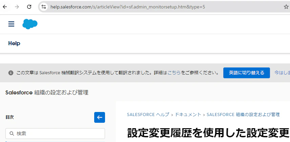This screenshot has width=290, height=142.
Task: Open ドキュメント breadcrumb
Action: (188, 115)
